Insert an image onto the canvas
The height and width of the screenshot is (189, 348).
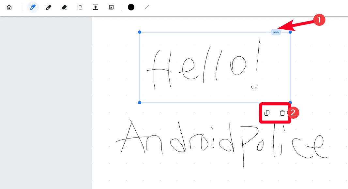(x=111, y=7)
